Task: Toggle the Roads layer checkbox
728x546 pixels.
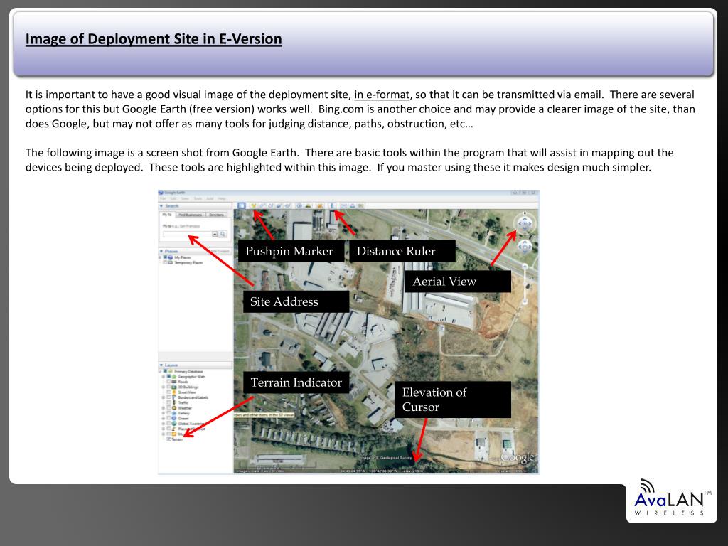Action: tap(168, 382)
